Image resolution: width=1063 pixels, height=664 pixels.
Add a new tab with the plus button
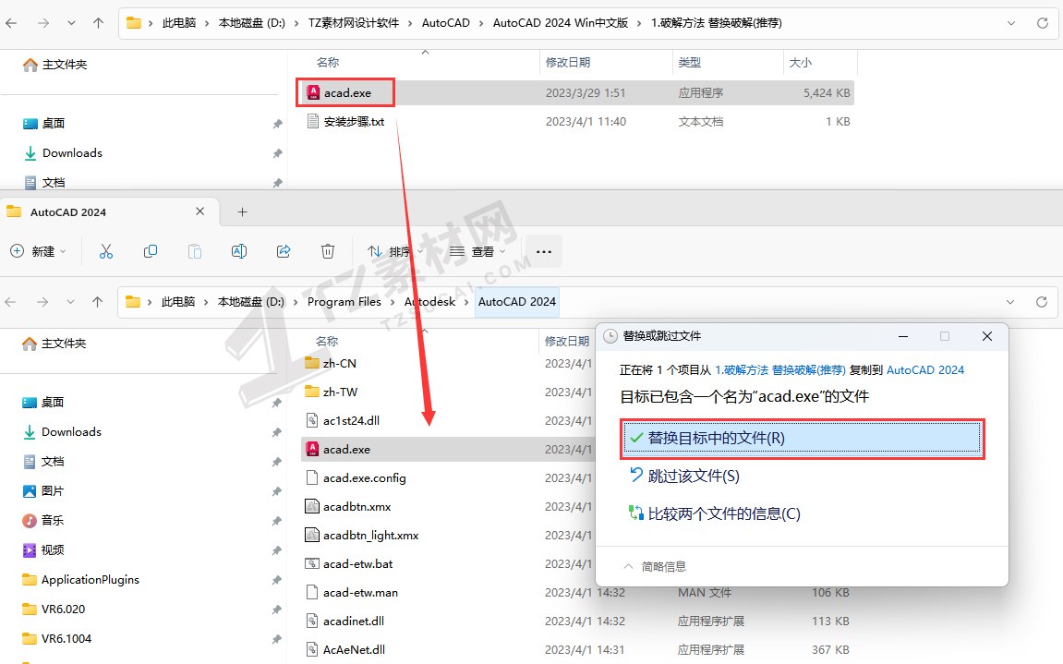tap(242, 212)
